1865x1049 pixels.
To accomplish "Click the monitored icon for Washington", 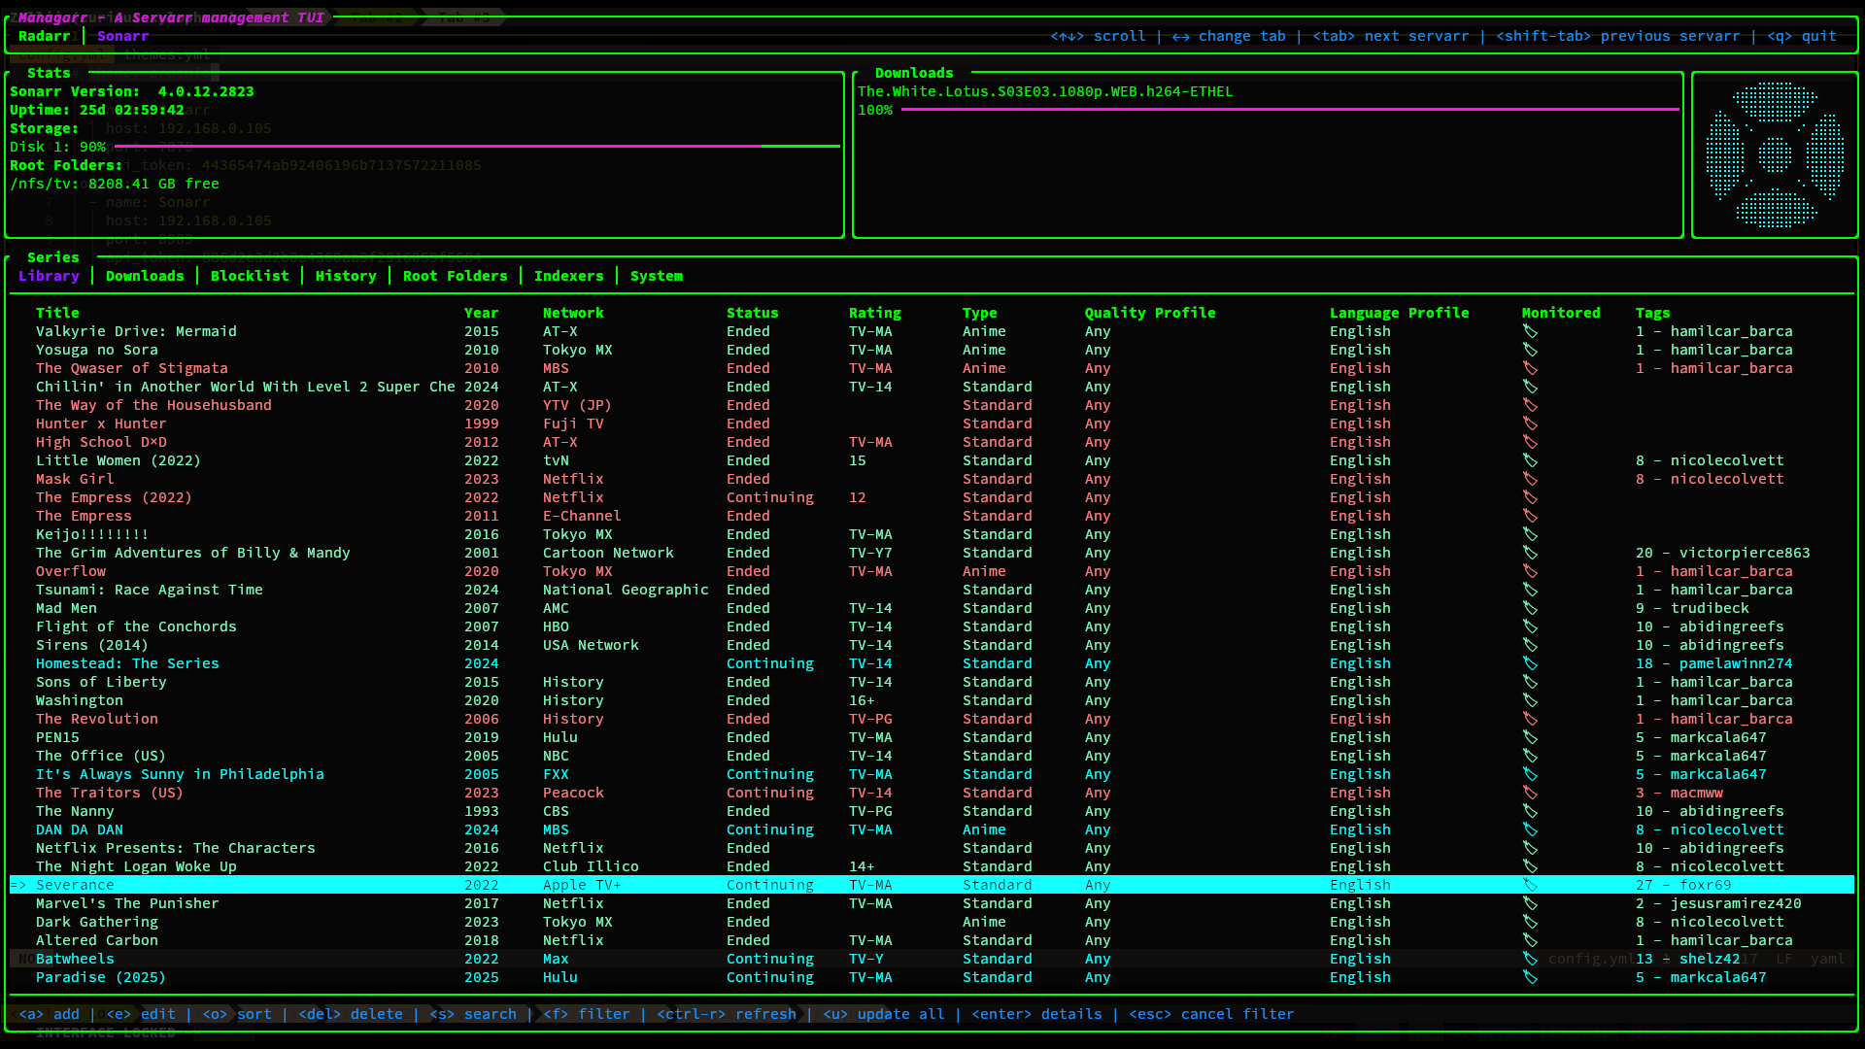I will pyautogui.click(x=1530, y=700).
